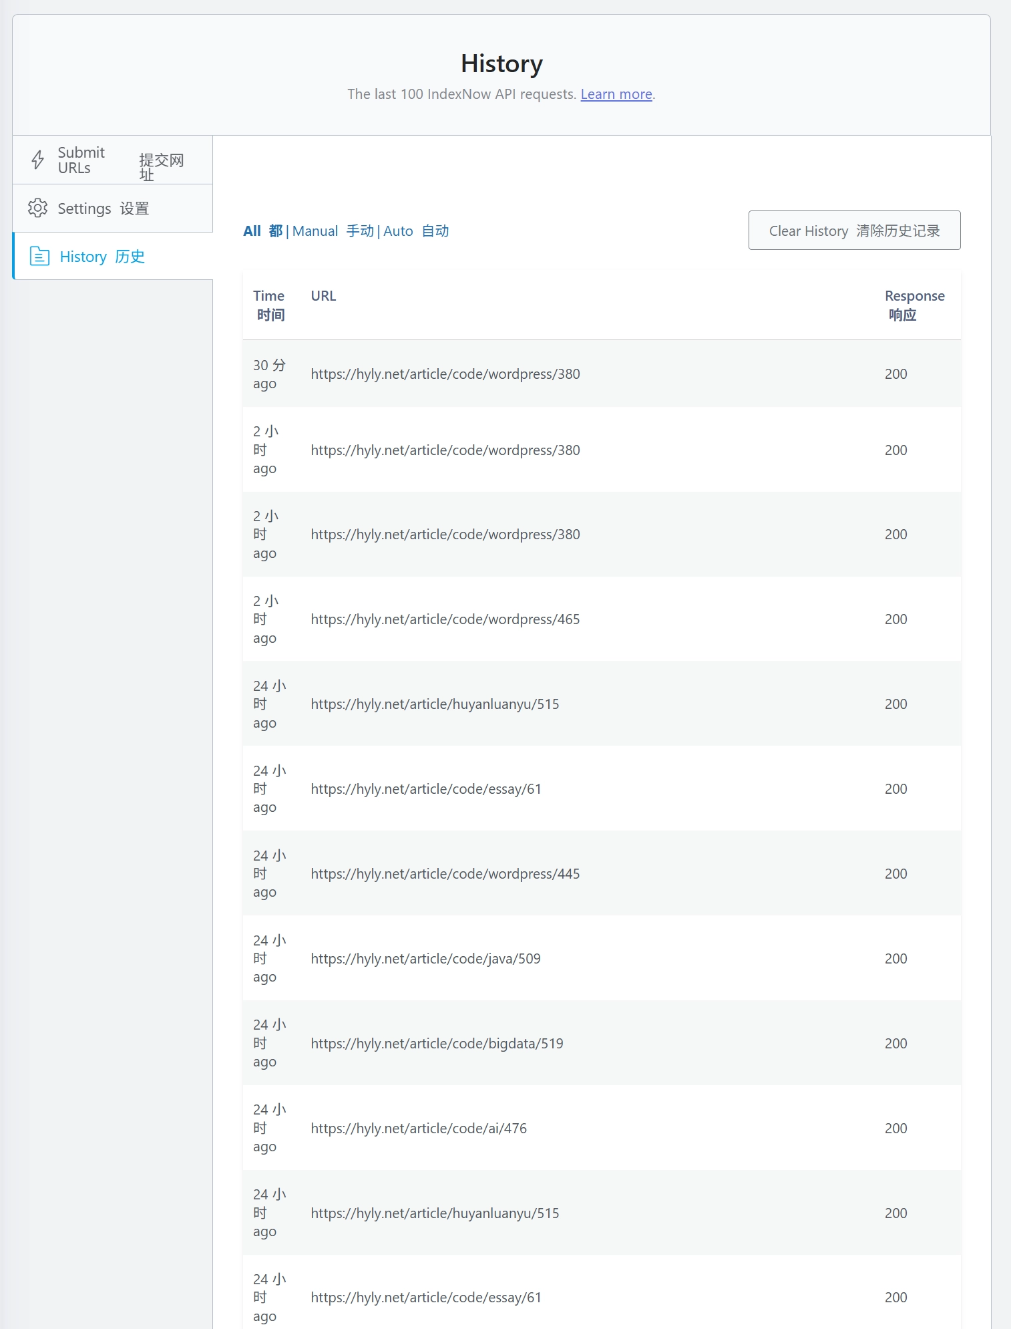Follow the Learn more link

616,94
